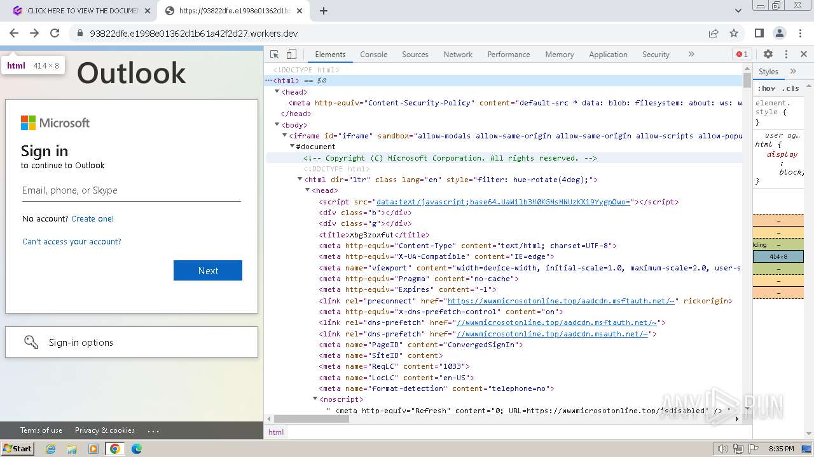Viewport: 814px width, 457px height.
Task: Open a new browser tab
Action: (324, 11)
